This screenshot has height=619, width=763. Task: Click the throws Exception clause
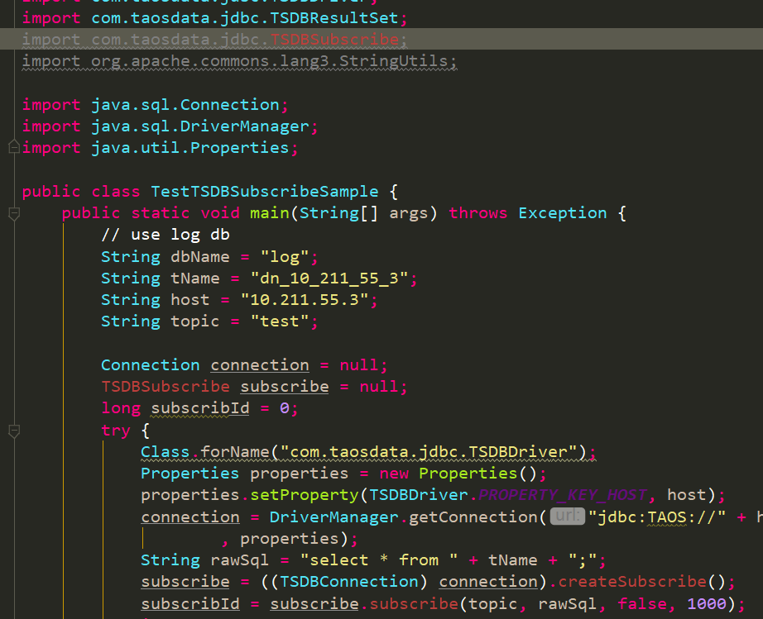527,213
